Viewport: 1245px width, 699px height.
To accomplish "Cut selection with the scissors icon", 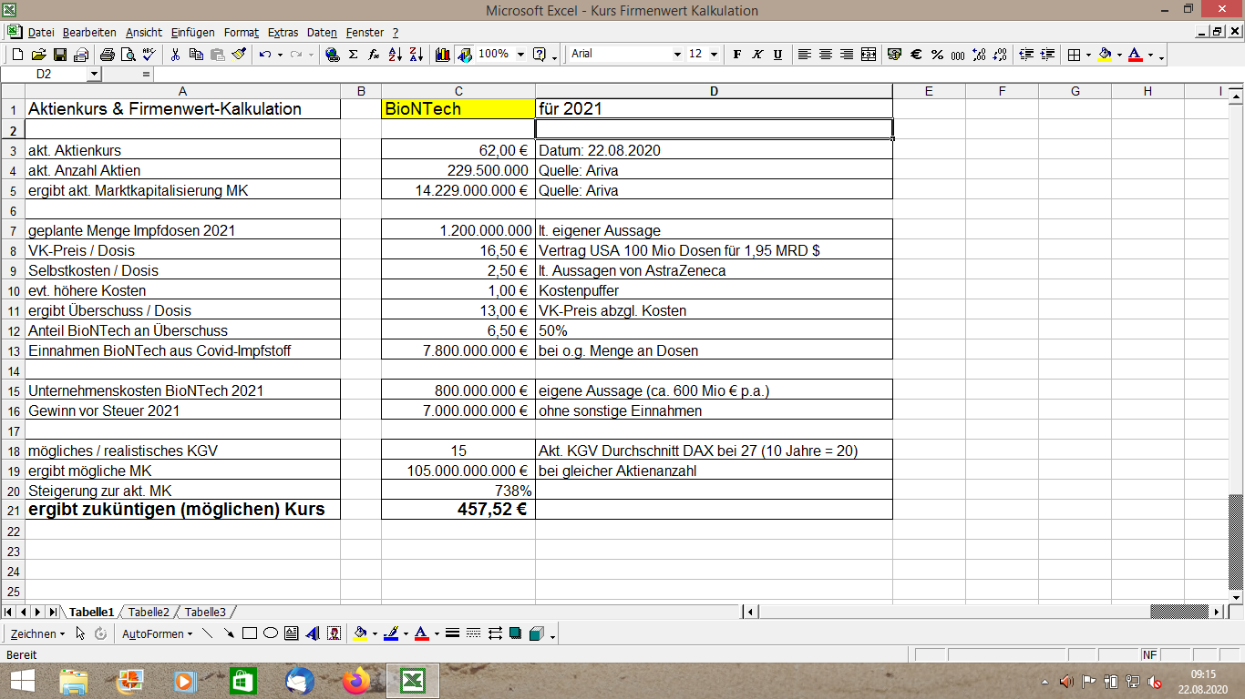I will click(175, 55).
